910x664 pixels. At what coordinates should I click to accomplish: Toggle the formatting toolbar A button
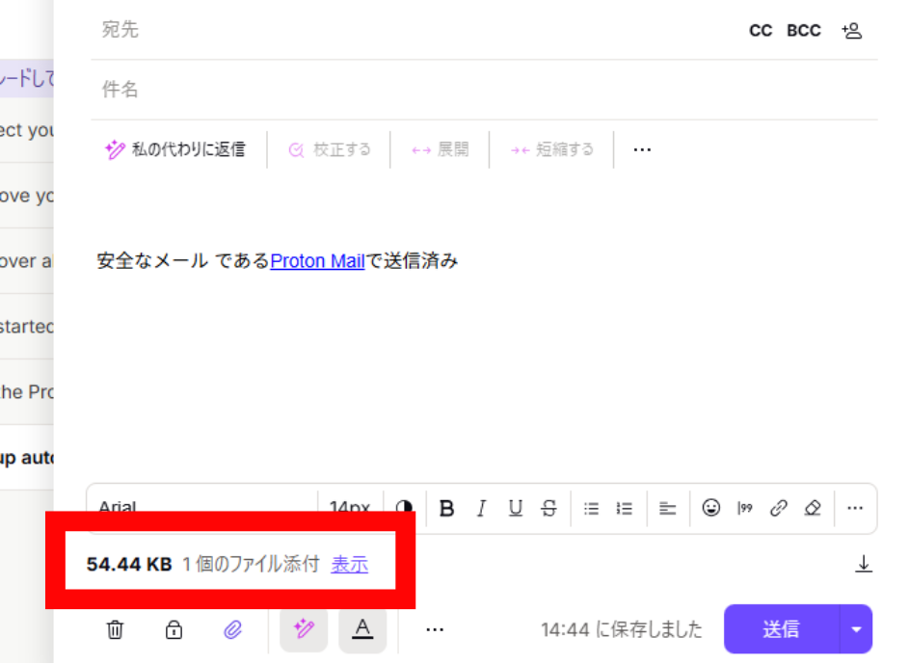(362, 629)
